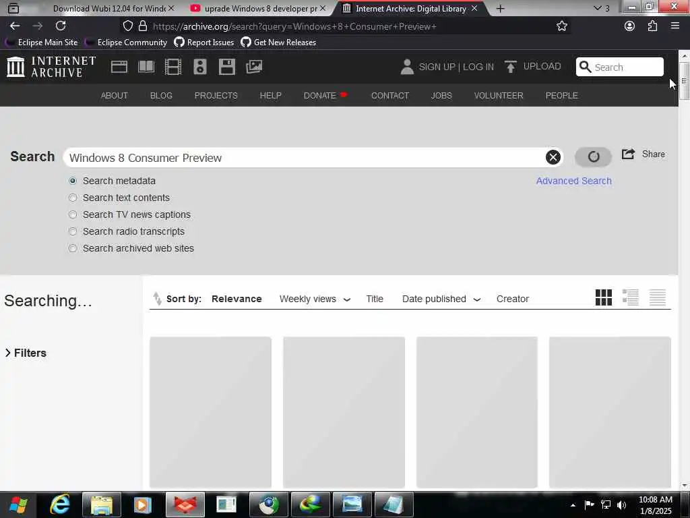Open the Audio speaker icon
The image size is (690, 518).
[199, 67]
